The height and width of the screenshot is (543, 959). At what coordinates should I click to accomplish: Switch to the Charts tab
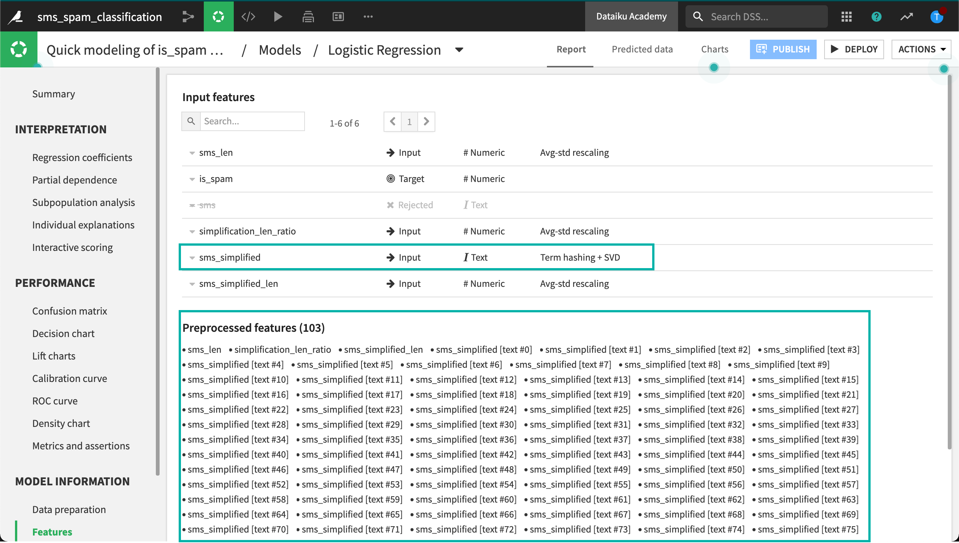714,49
